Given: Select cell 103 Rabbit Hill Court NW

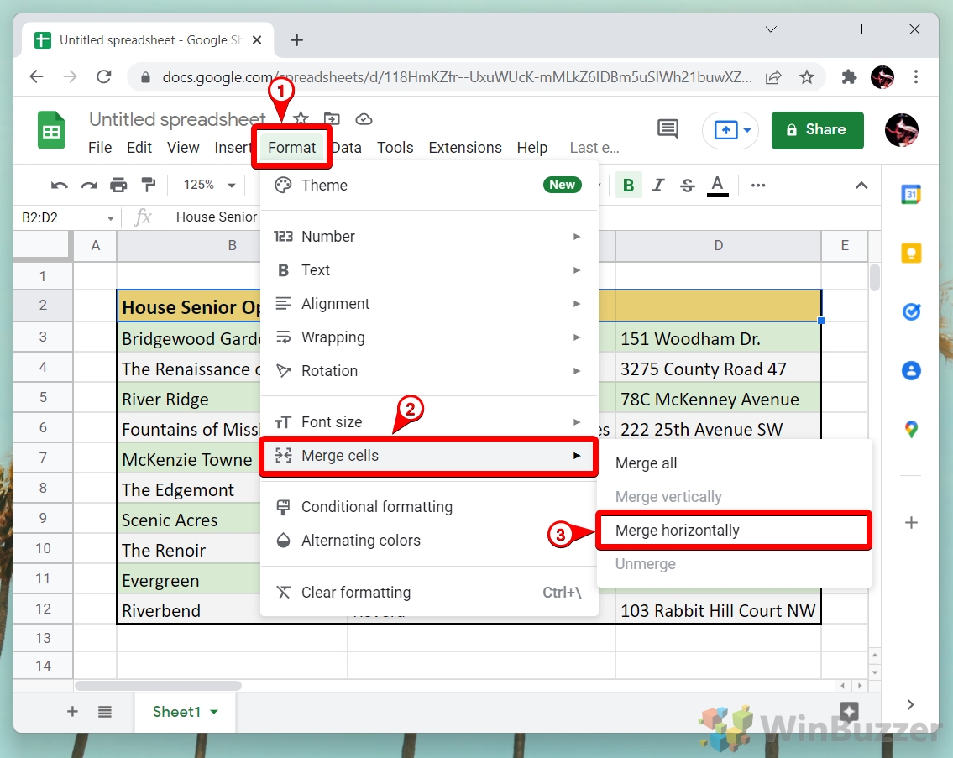Looking at the screenshot, I should (x=718, y=610).
